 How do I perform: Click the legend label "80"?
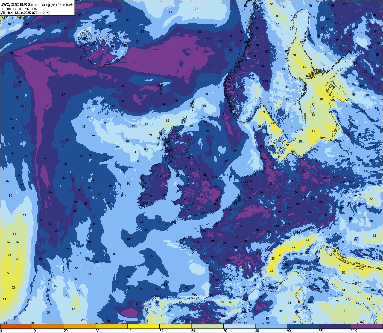tap(257, 331)
